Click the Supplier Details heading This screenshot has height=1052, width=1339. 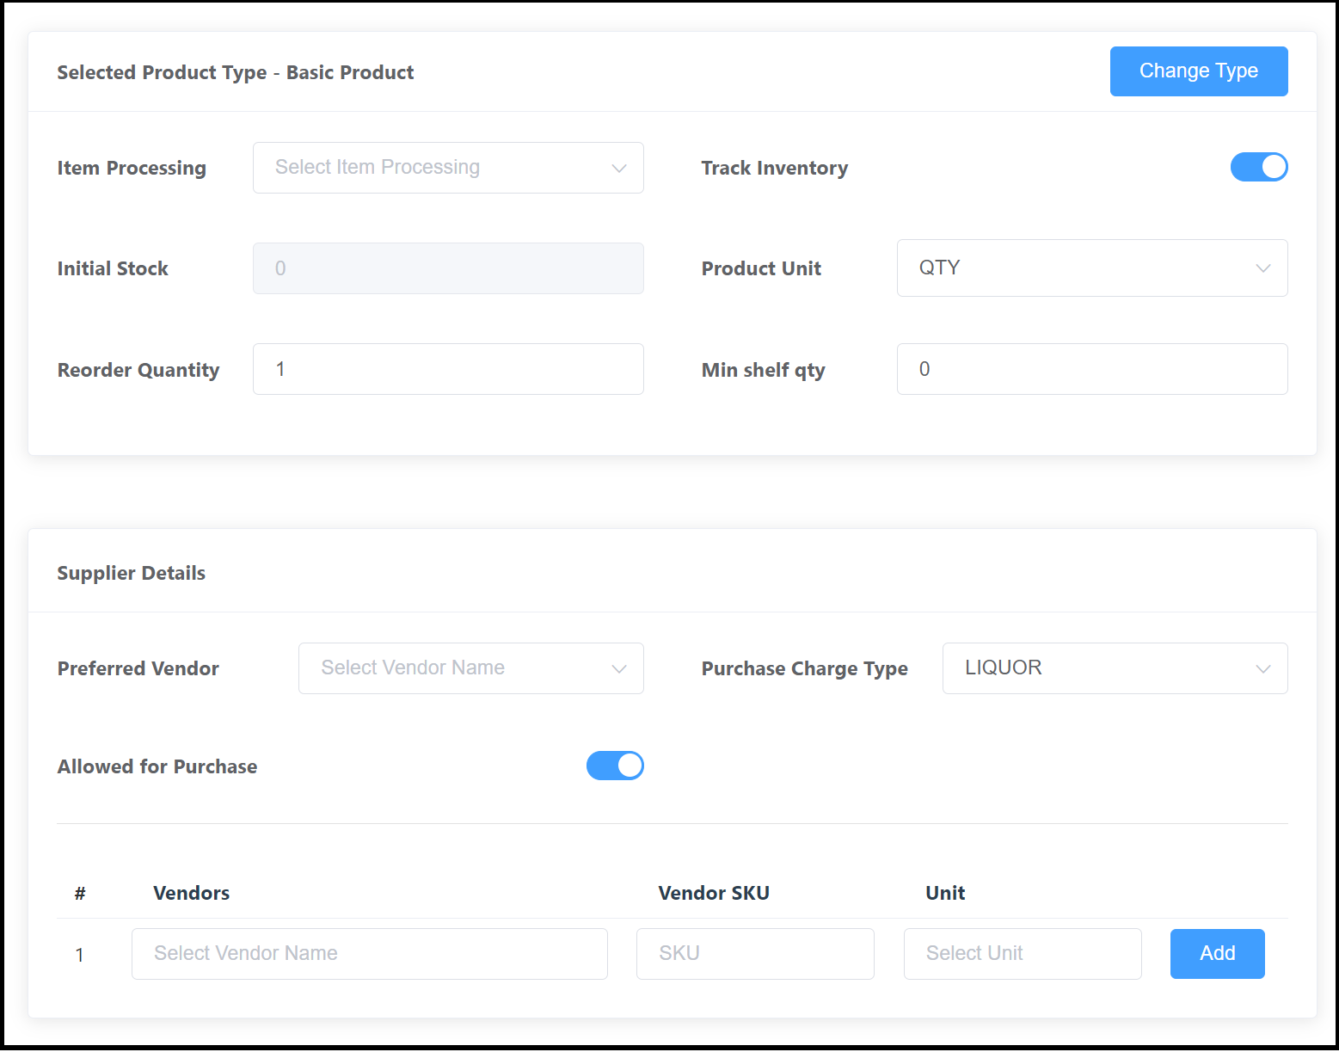coord(131,573)
